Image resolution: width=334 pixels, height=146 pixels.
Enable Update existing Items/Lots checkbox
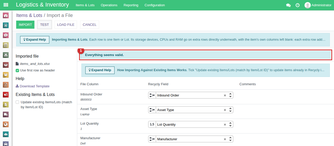[x=17, y=102]
